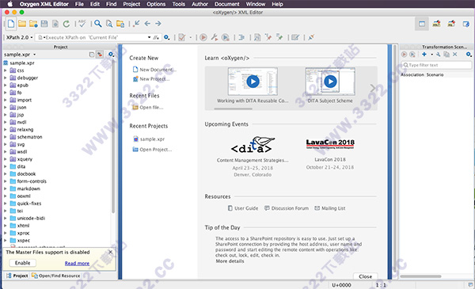Click the Open/Find Resource folder toolbar icon
The width and height of the screenshot is (475, 289).
pyautogui.click(x=120, y=24)
